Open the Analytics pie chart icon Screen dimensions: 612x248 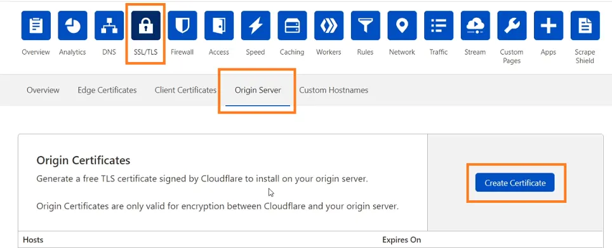[x=72, y=25]
